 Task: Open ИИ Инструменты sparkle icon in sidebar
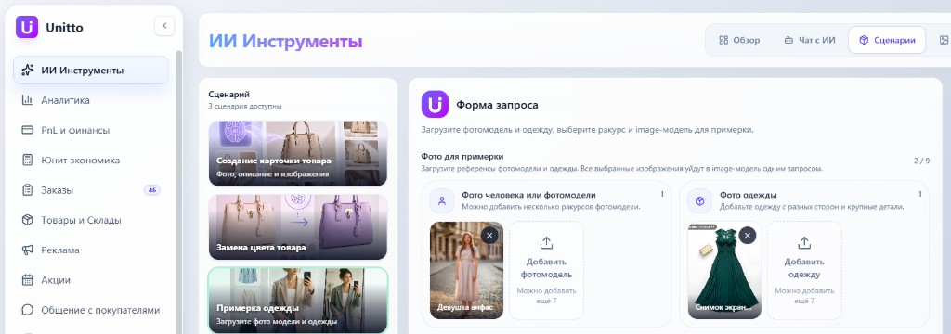point(27,71)
